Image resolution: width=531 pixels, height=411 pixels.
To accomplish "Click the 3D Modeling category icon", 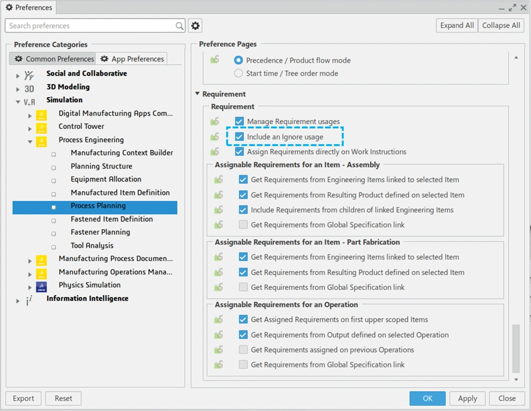I will pos(29,87).
